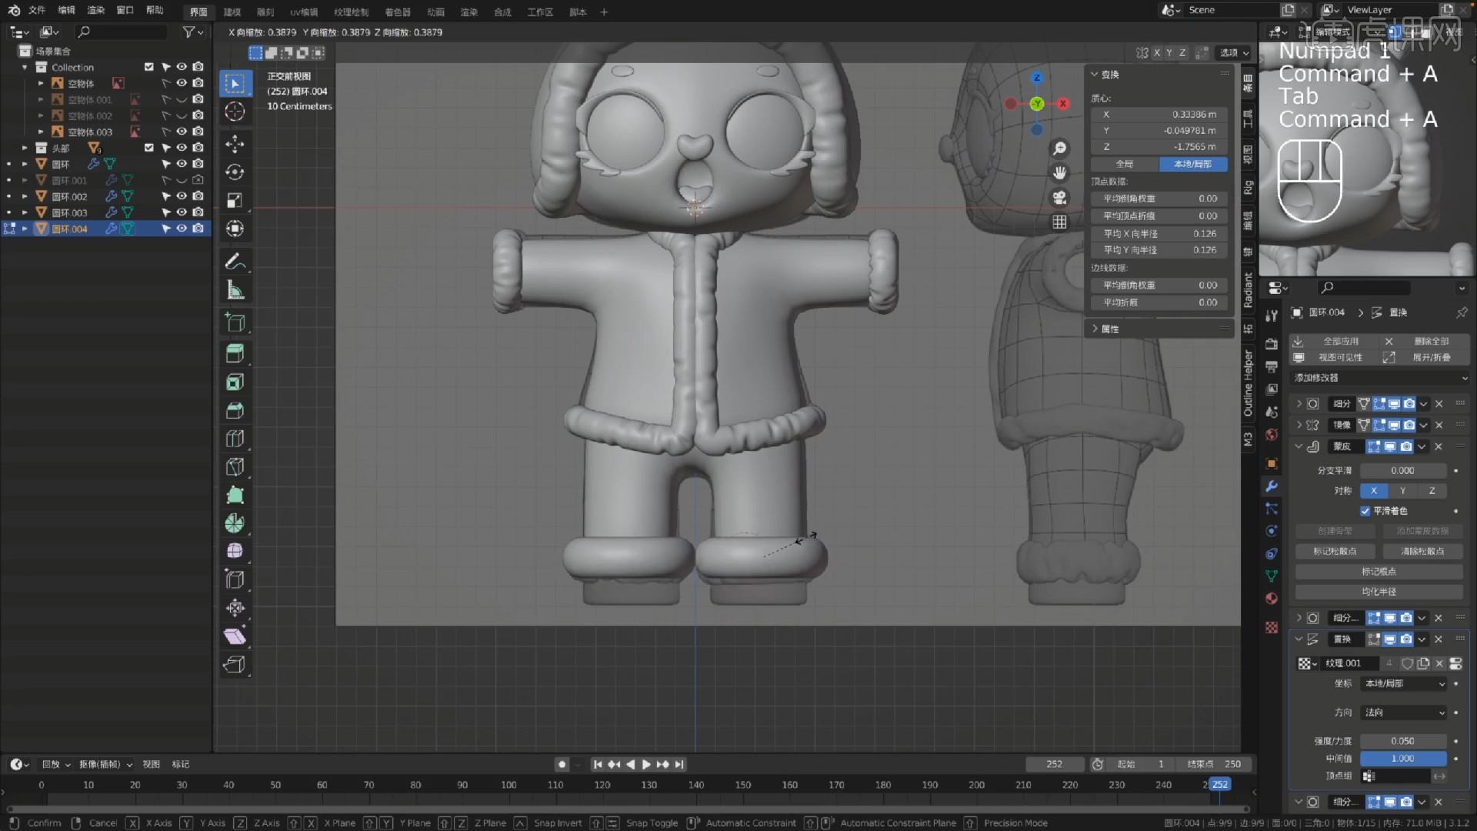
Task: Select the Shear tool
Action: point(235,636)
